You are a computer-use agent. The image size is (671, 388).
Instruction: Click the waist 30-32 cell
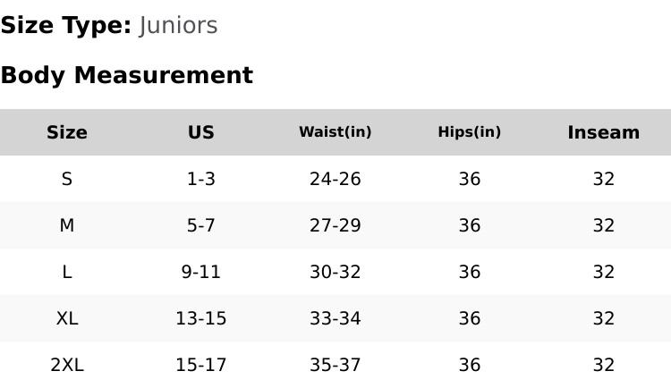[335, 272]
